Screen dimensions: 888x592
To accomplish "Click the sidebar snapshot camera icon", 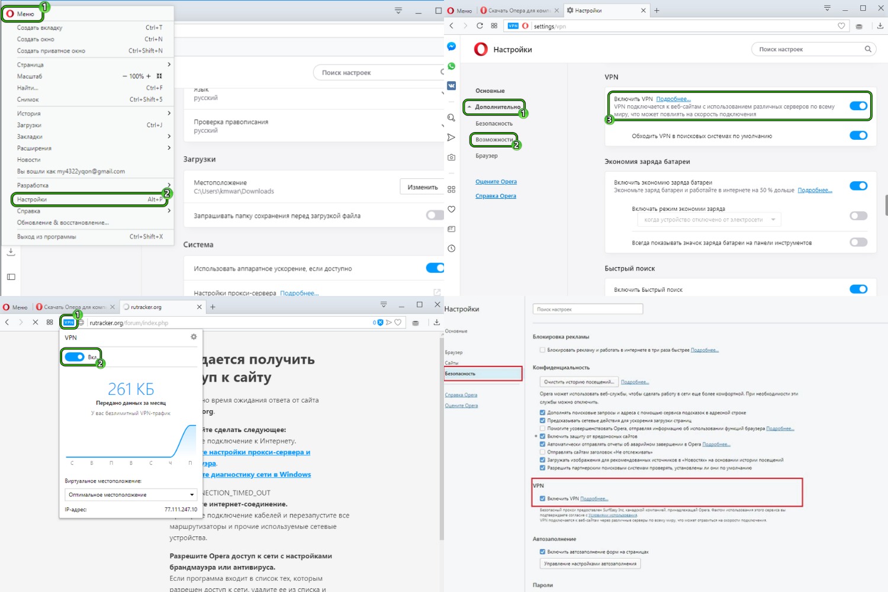I will [451, 157].
